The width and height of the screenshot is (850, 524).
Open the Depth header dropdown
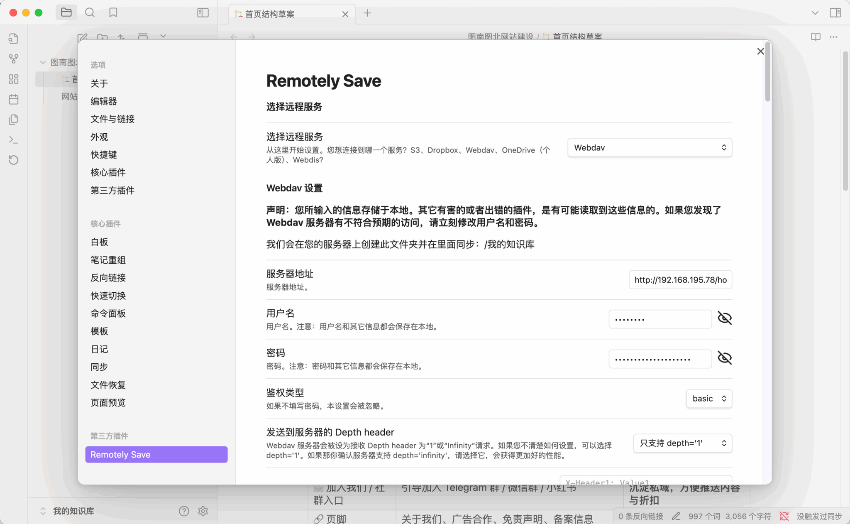tap(682, 443)
